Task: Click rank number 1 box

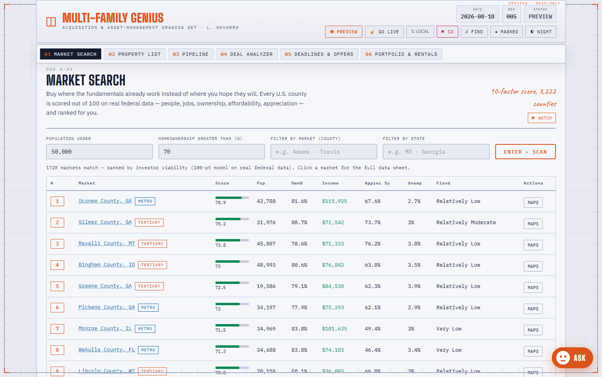Action: pos(57,201)
